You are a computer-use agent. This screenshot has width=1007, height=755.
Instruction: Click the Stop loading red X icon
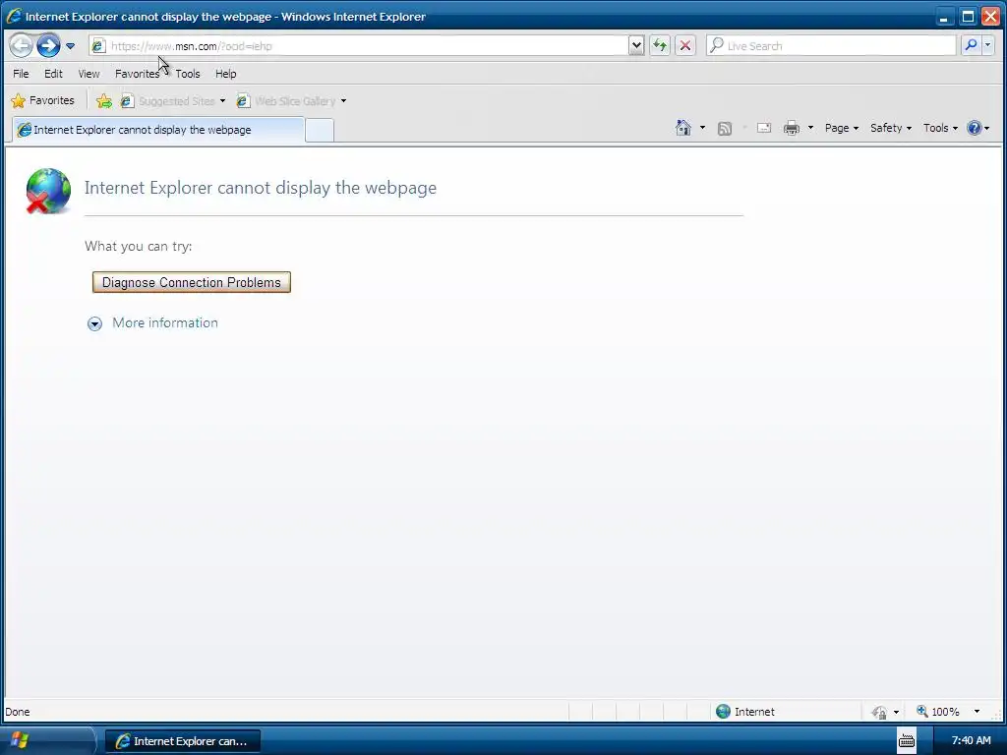(x=685, y=45)
